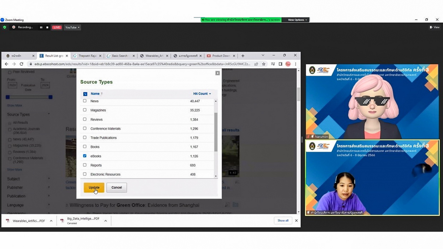Open the Chrome three-dot menu
Viewport: 443px width, 249px height.
point(295,64)
